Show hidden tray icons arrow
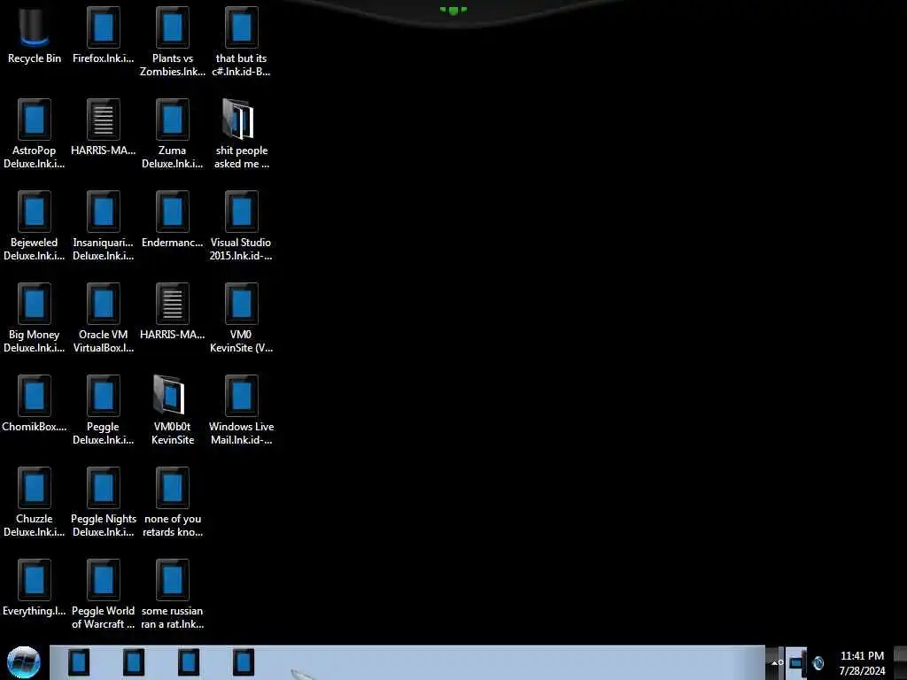Image resolution: width=907 pixels, height=680 pixels. (x=774, y=662)
